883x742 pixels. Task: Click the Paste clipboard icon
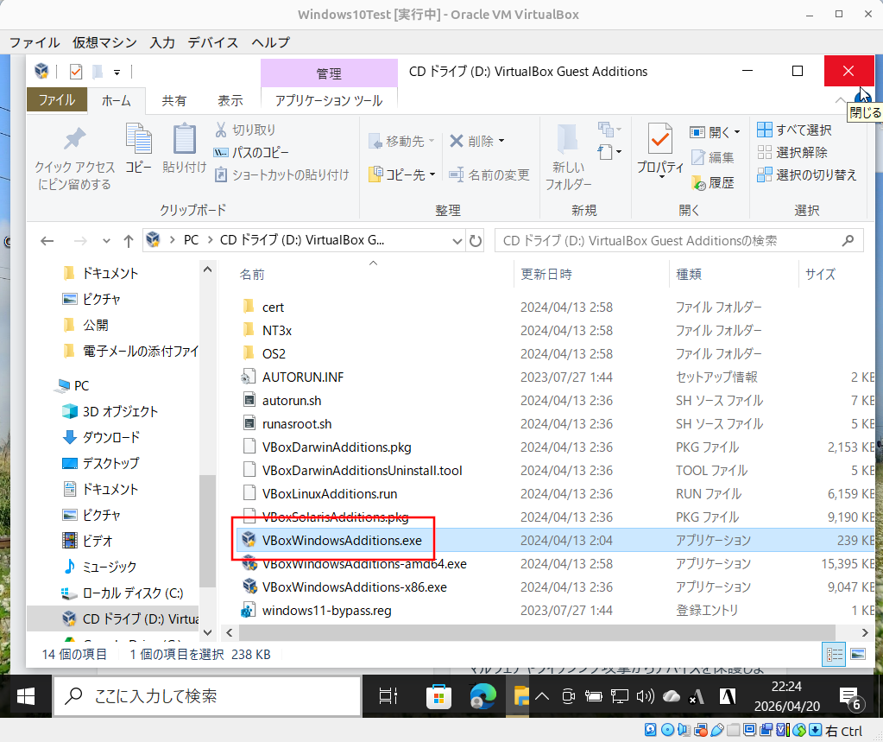[184, 138]
